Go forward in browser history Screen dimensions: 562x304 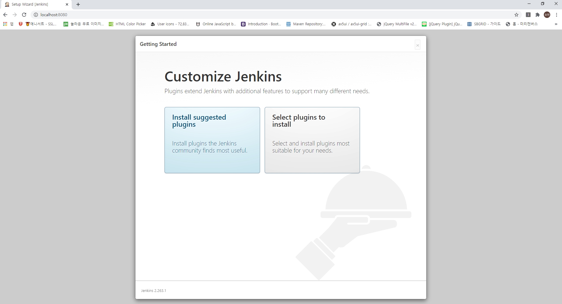tap(15, 15)
